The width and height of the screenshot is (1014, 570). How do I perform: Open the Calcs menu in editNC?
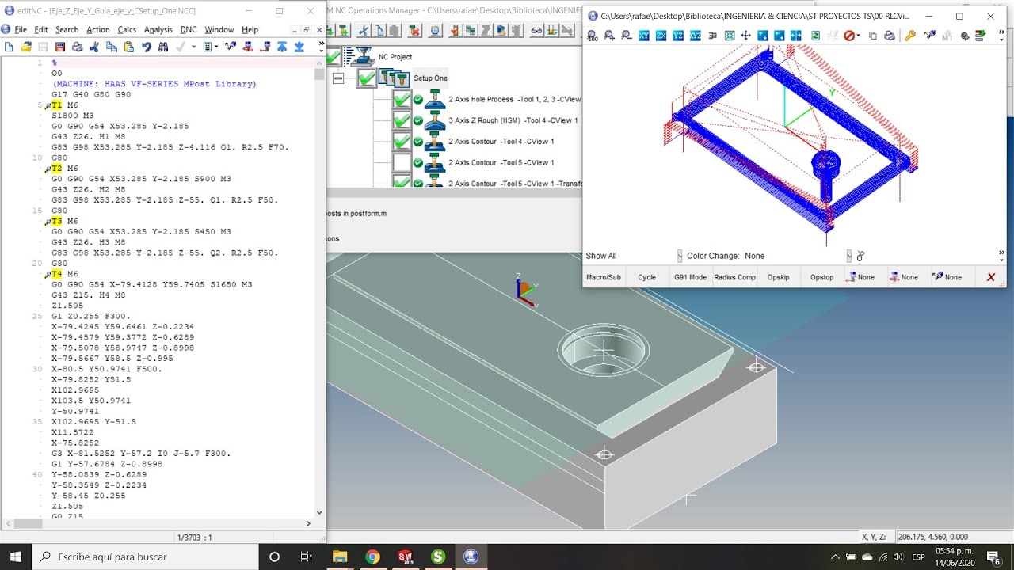(127, 30)
